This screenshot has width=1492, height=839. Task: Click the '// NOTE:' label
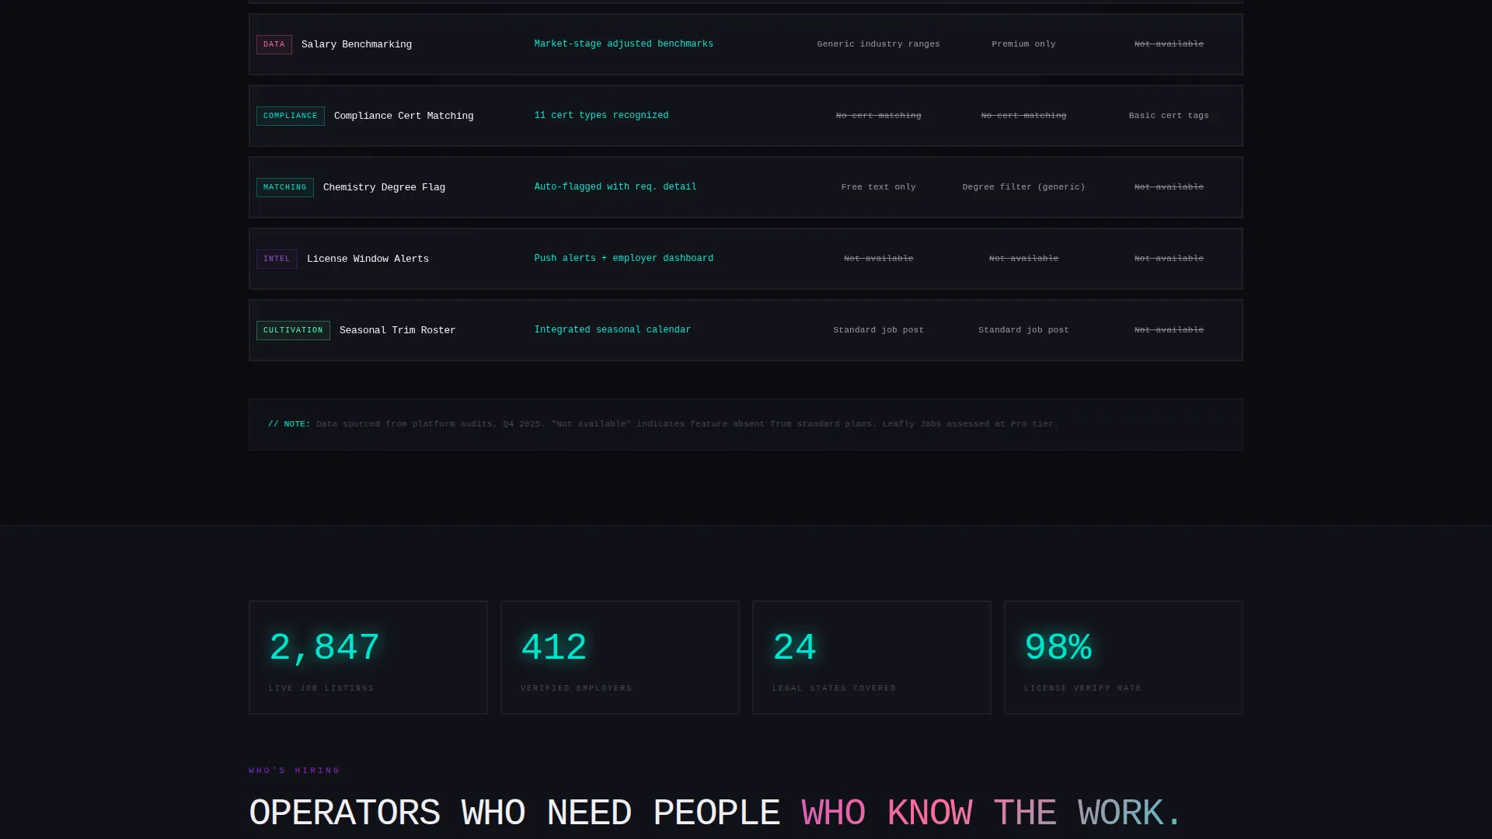pyautogui.click(x=289, y=424)
